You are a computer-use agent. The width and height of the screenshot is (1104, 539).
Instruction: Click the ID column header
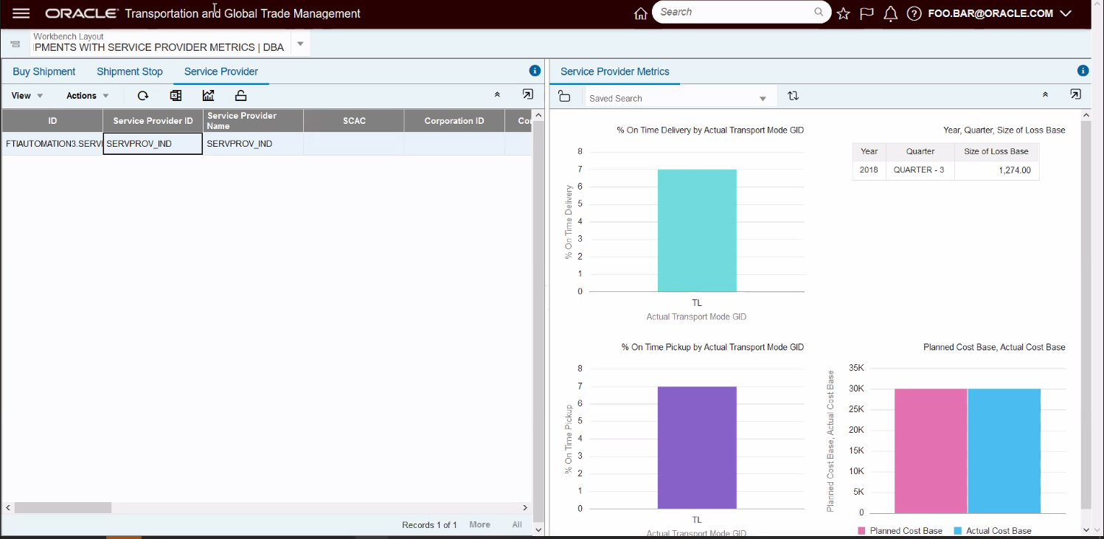point(52,121)
